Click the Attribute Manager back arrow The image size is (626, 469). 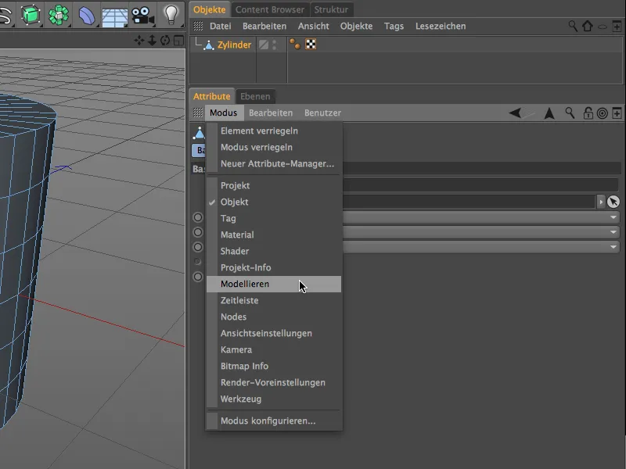[x=515, y=113]
